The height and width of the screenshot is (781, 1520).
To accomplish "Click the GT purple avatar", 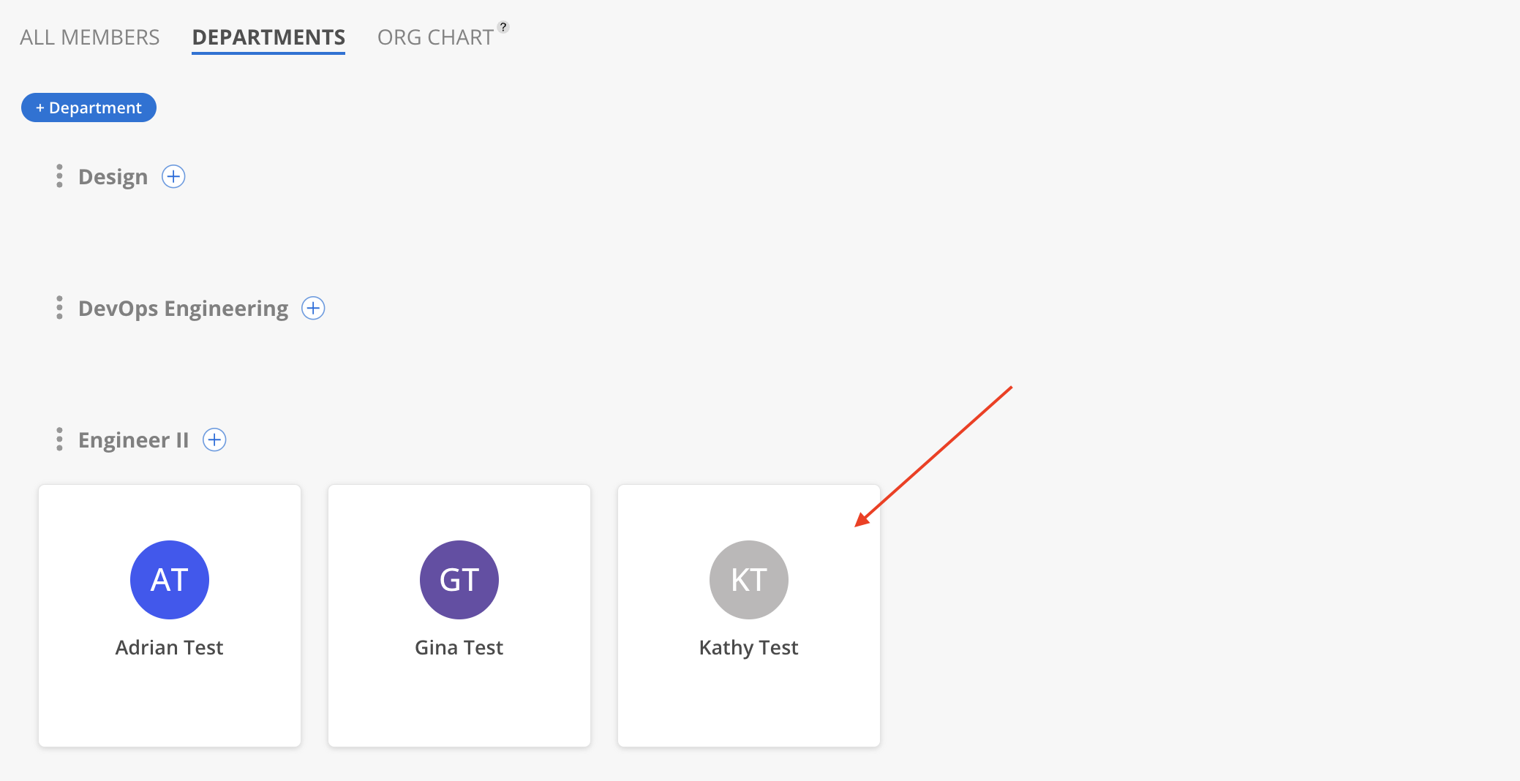I will click(459, 580).
